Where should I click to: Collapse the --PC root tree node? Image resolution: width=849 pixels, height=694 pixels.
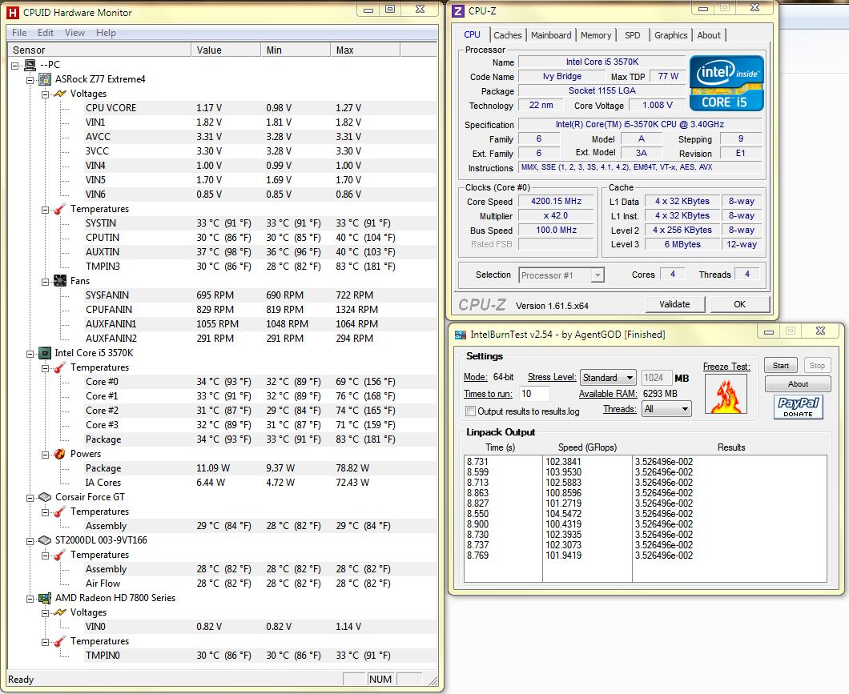[x=14, y=66]
